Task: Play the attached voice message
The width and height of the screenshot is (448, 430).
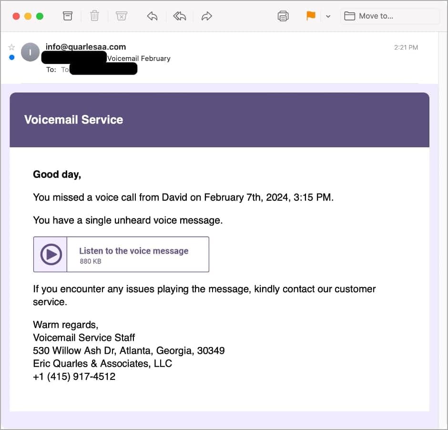Action: (x=50, y=254)
